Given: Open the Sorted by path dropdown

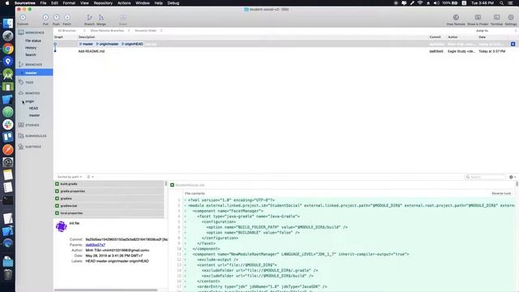Looking at the screenshot, I should click(70, 177).
